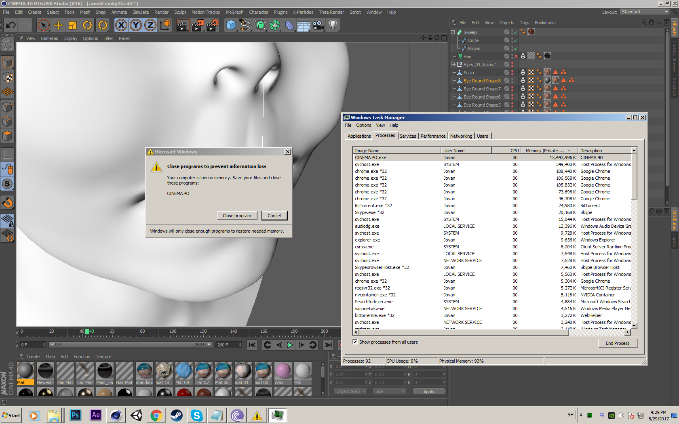Screen dimensions: 679x424
Task: Select the Scale tool
Action: [73, 25]
